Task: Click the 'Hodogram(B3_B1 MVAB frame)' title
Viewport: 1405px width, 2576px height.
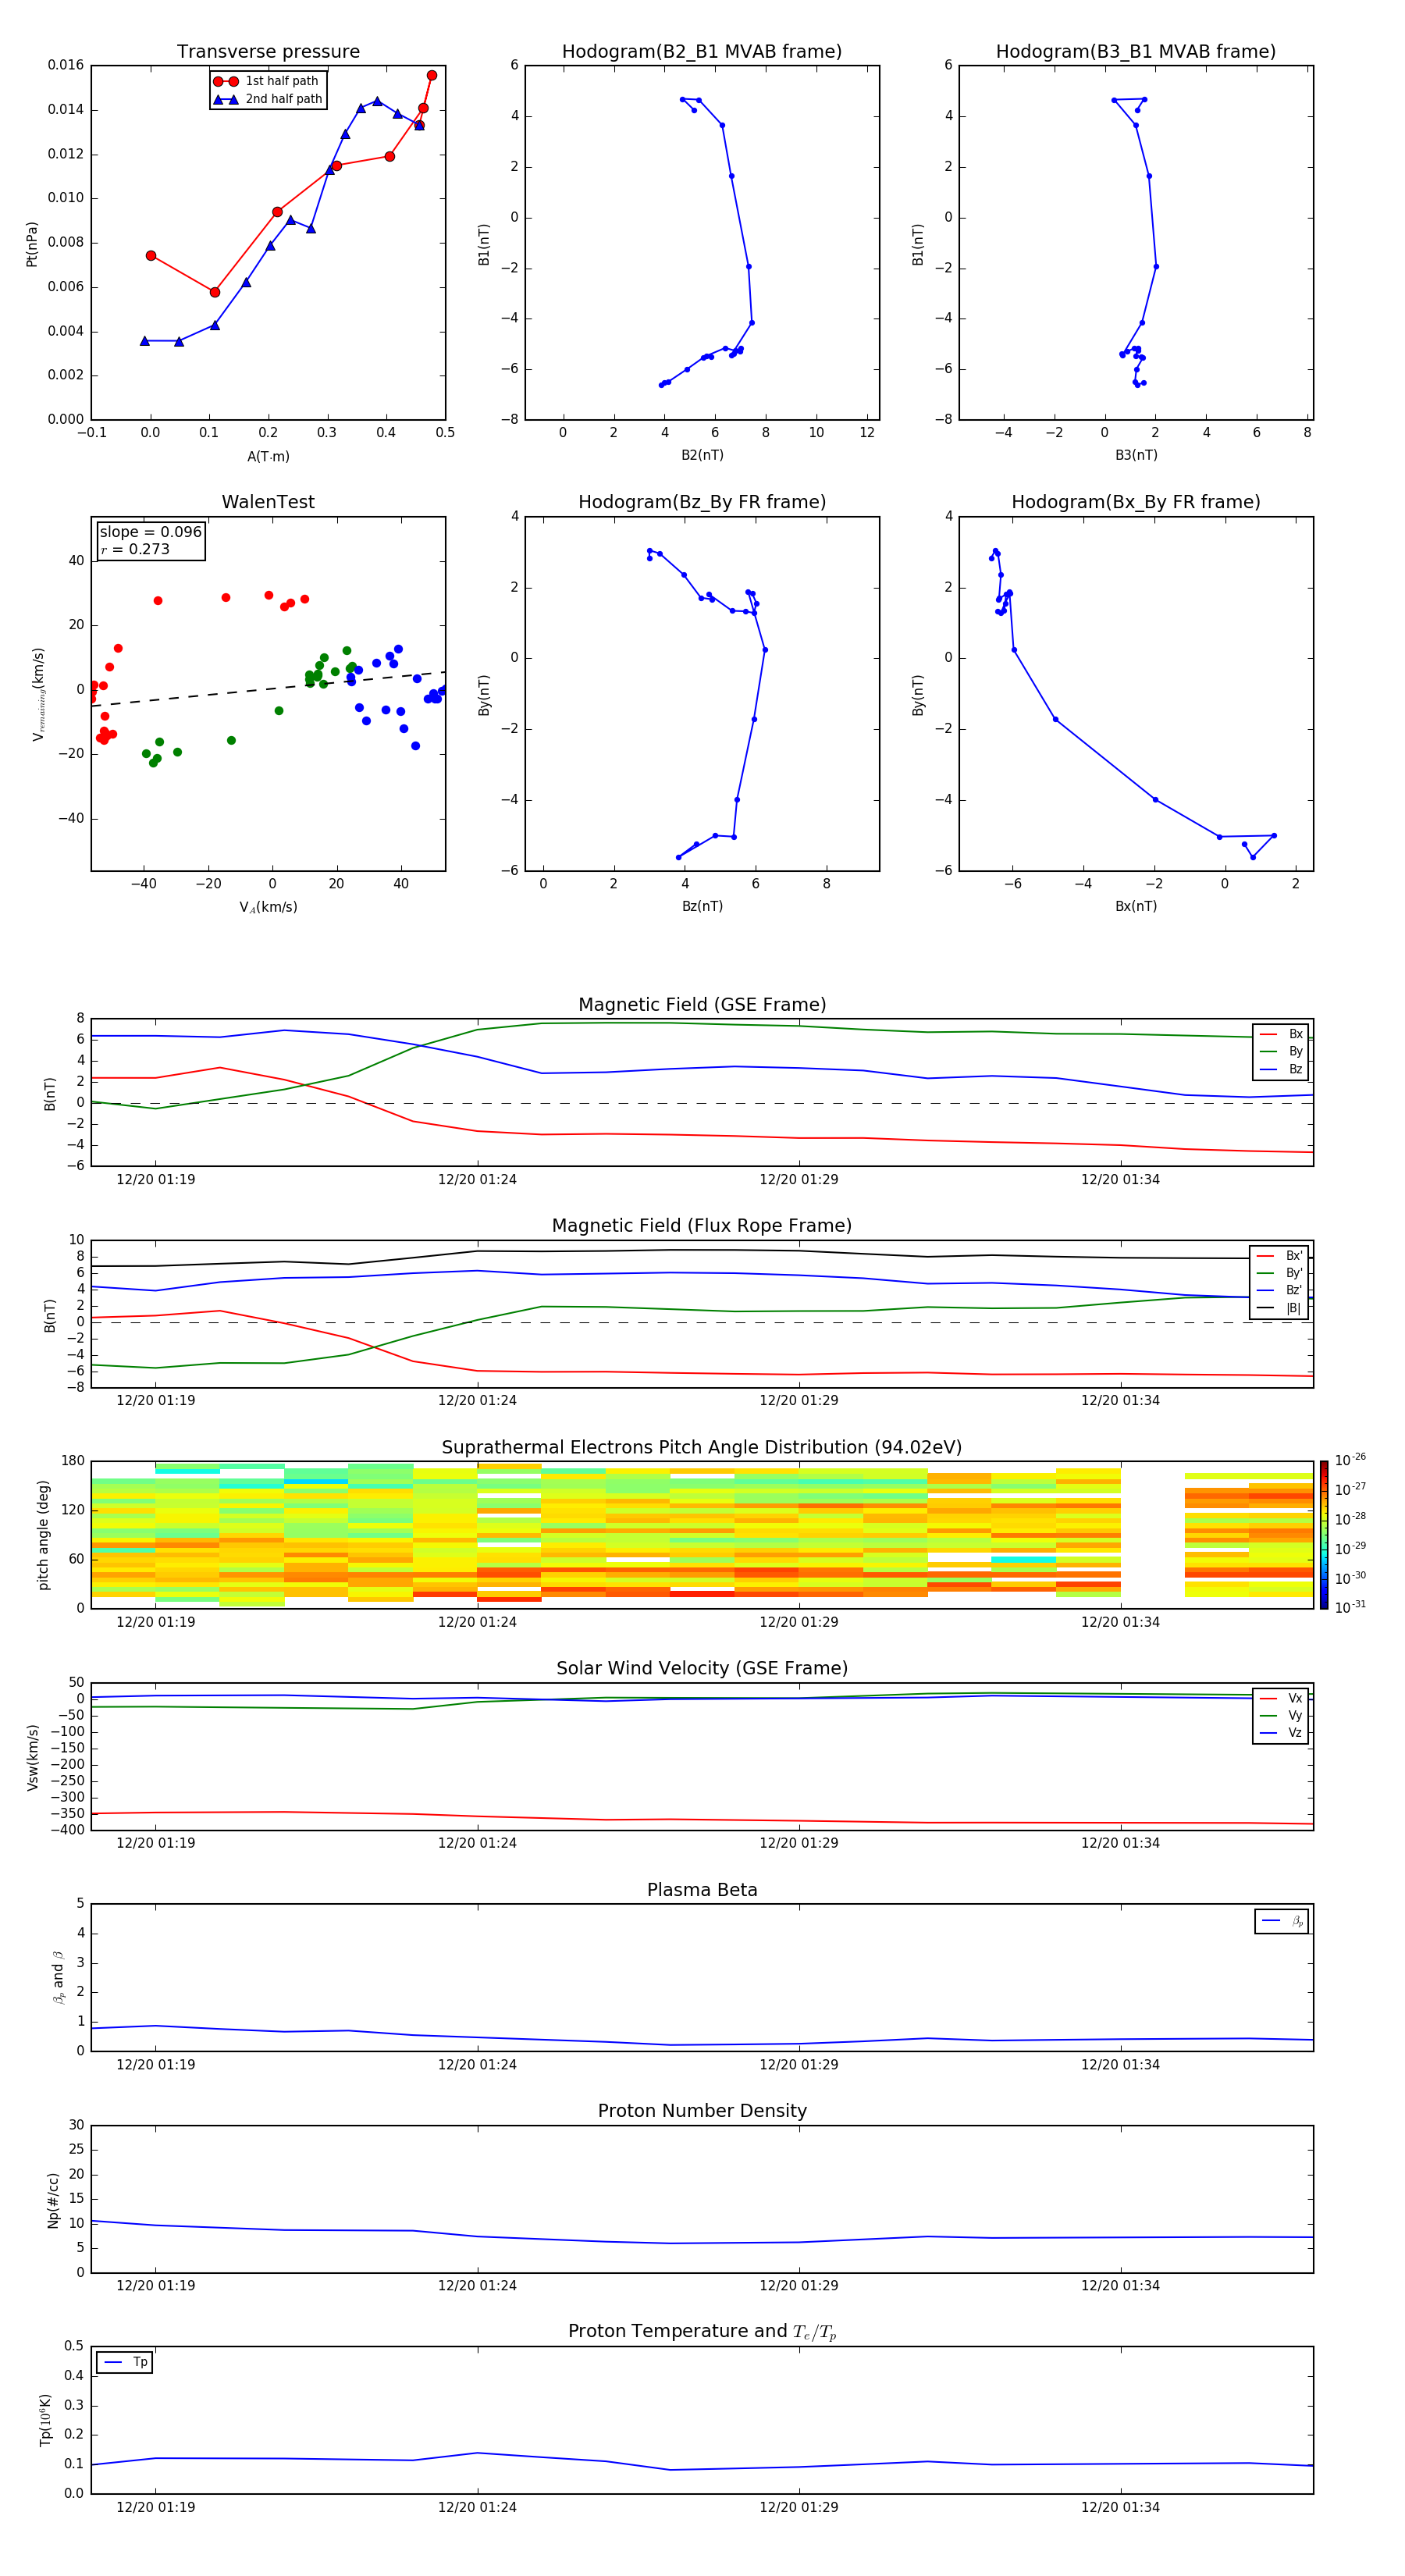Action: pos(1136,52)
